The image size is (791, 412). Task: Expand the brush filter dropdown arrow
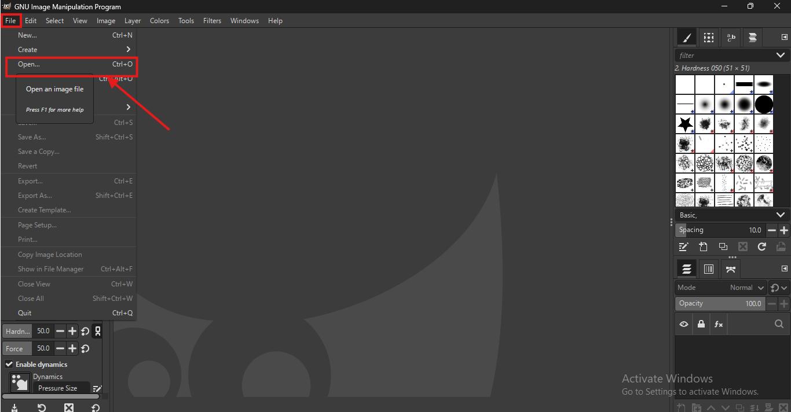point(780,55)
